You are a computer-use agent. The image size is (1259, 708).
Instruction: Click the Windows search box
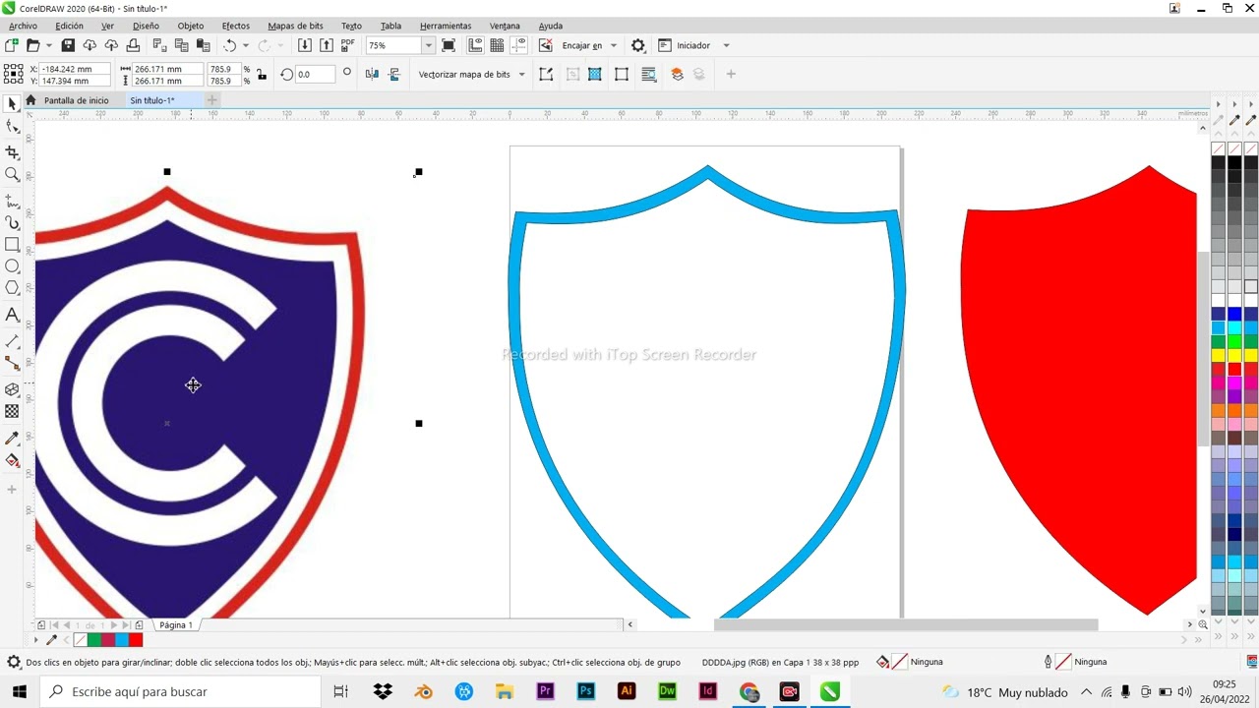(181, 691)
